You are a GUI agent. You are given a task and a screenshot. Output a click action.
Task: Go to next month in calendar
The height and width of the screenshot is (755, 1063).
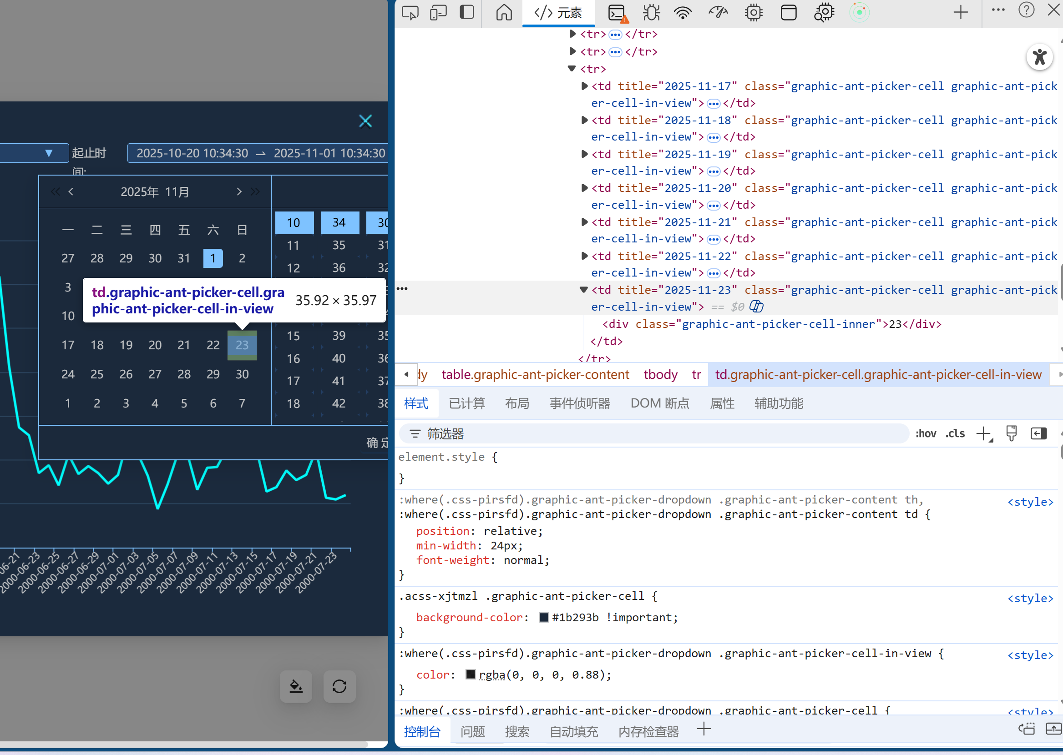pos(239,191)
